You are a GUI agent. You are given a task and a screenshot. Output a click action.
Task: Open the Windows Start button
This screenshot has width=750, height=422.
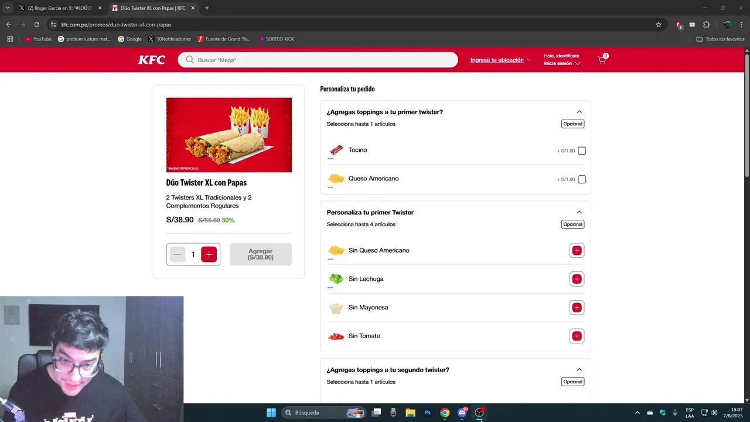point(271,413)
